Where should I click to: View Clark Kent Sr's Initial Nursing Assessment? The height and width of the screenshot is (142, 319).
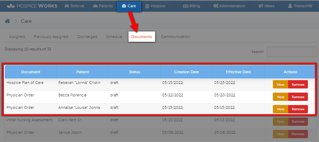coord(280,122)
